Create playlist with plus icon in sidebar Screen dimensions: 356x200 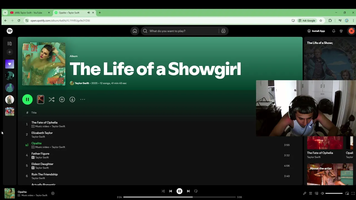[9, 52]
